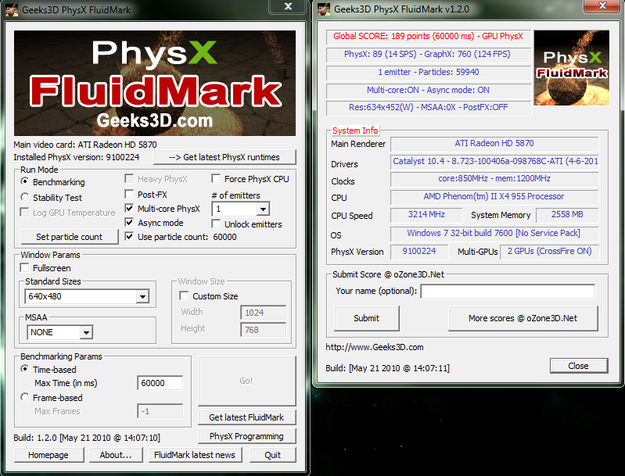Click Clocks core:850MHz field
Viewport: 625px width, 476px height.
pos(494,179)
